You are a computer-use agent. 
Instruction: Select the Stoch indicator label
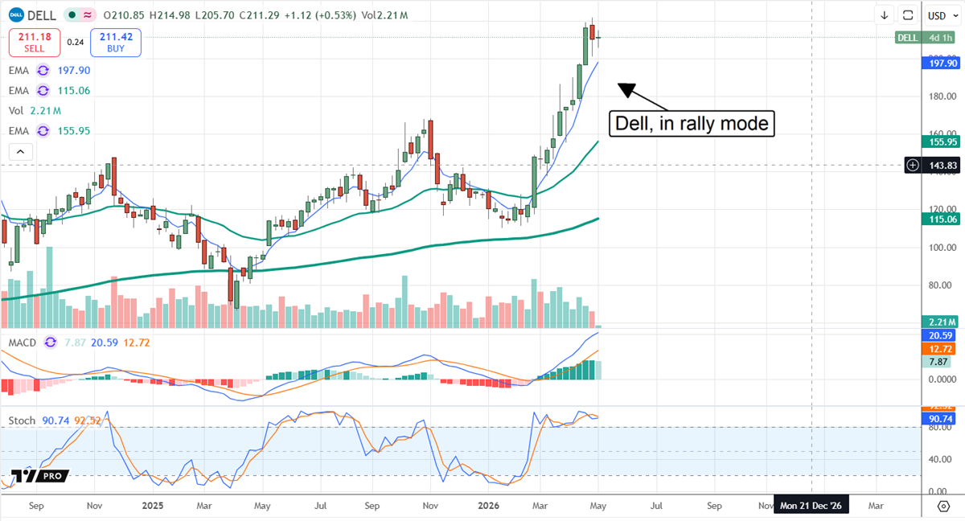(22, 420)
